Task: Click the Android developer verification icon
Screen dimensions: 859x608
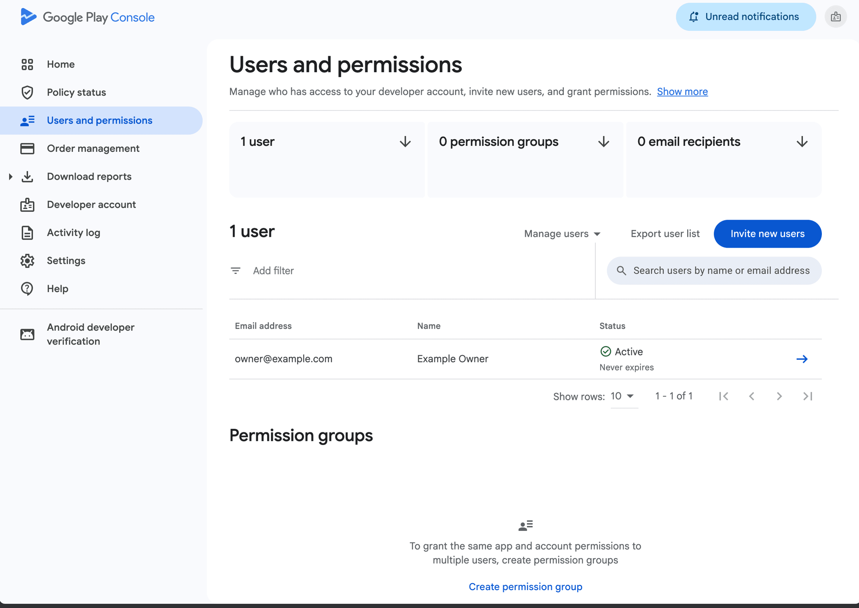Action: click(x=27, y=334)
